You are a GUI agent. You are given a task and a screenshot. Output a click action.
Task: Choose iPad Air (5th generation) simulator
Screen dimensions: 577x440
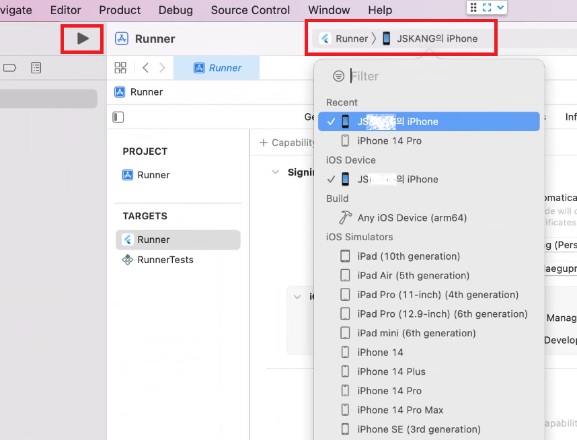pos(428,275)
